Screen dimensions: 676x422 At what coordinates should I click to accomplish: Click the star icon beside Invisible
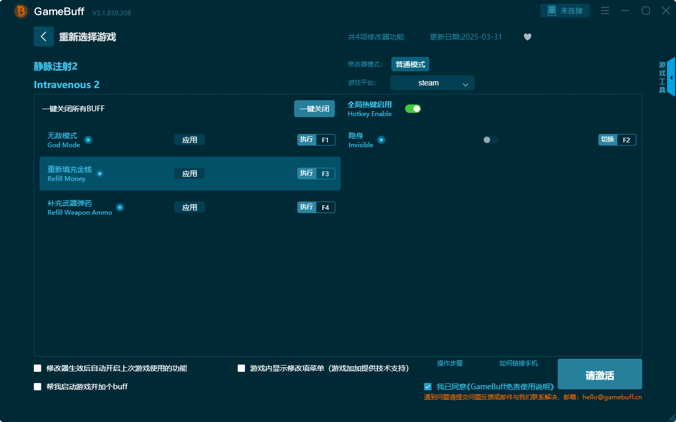click(x=381, y=140)
